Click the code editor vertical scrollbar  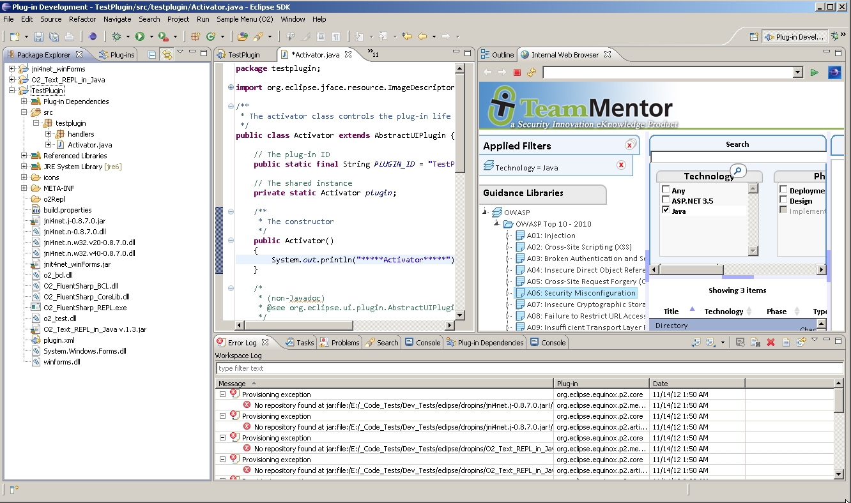(x=460, y=192)
